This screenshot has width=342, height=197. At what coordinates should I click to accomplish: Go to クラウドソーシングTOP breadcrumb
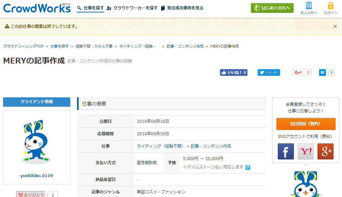pos(23,46)
